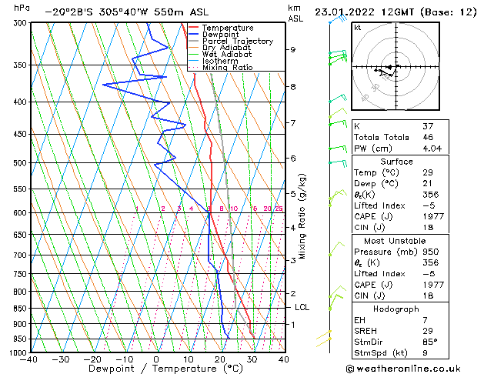This screenshot has height=374, width=484.
Task: Click the 750 pressure level label
Action: point(22,274)
